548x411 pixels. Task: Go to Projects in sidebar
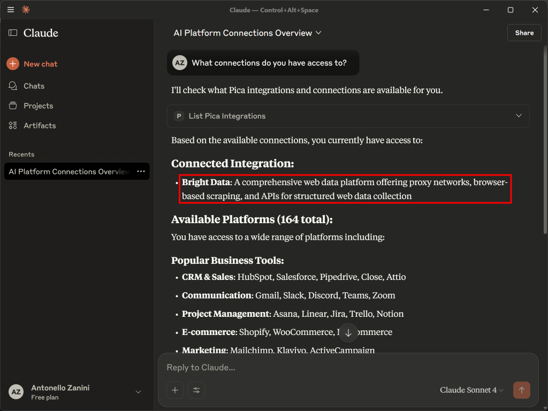pyautogui.click(x=37, y=106)
